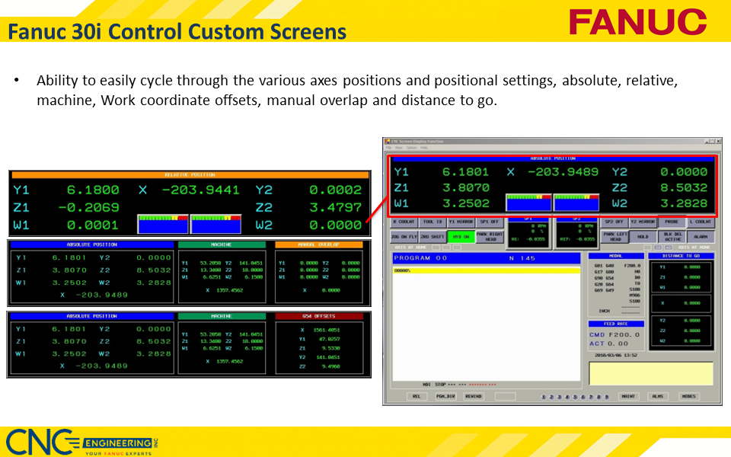The height and width of the screenshot is (457, 731).
Task: Toggle the R COOLNT coolant function
Action: [403, 223]
